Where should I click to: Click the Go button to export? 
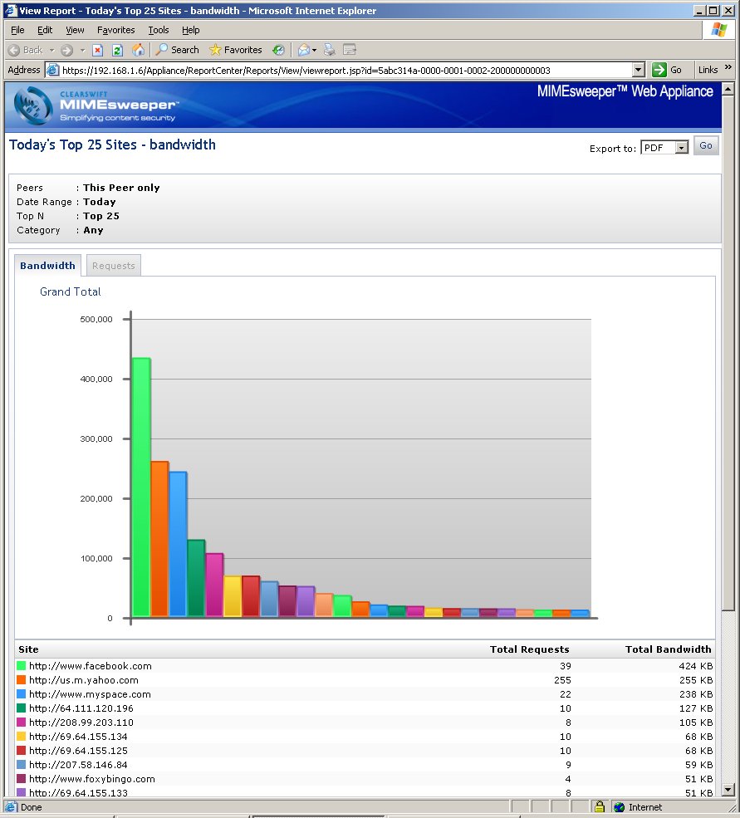pos(706,145)
